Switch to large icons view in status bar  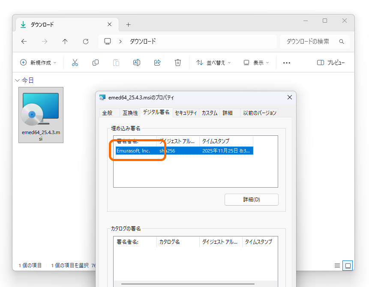tap(347, 265)
